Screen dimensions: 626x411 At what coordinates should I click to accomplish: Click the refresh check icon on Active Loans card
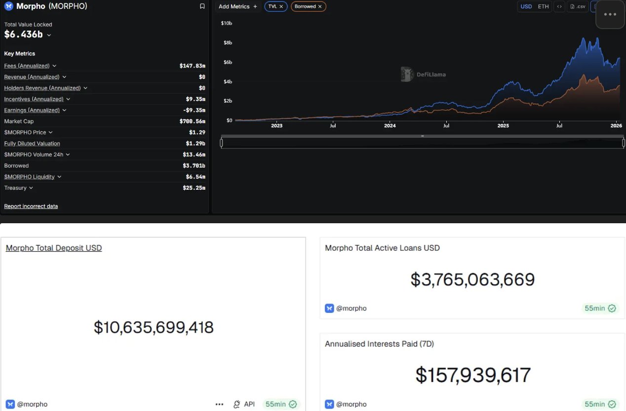(612, 308)
